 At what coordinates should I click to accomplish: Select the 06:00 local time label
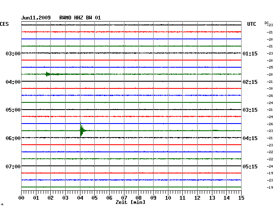coord(13,138)
